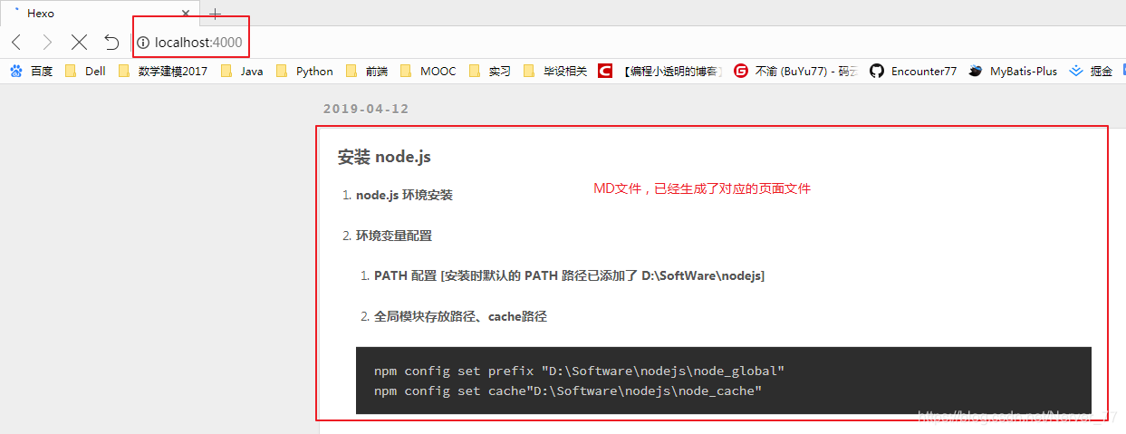Open the Encounter77 GitHub bookmark
The width and height of the screenshot is (1126, 434).
tap(913, 72)
